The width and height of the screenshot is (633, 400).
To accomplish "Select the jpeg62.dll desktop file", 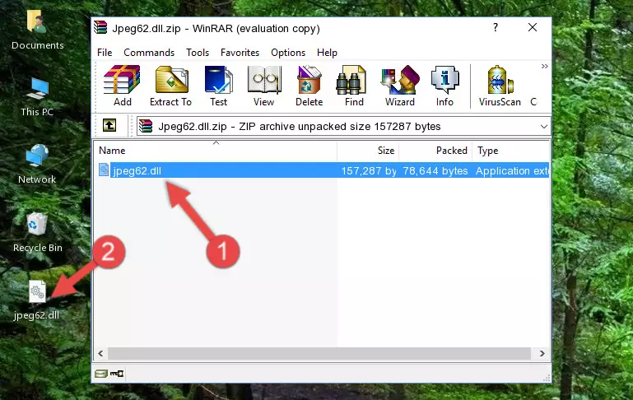I will (x=37, y=300).
